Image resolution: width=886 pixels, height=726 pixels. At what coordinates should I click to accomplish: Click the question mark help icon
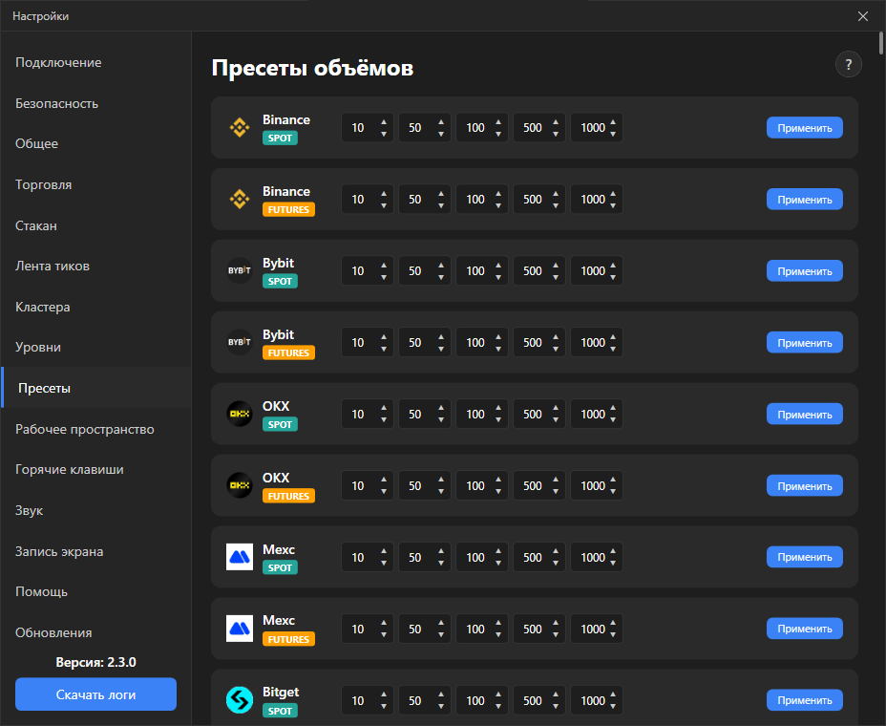pyautogui.click(x=848, y=64)
